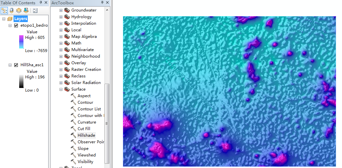This screenshot has width=342, height=168.
Task: Click the Contour tool hammer icon
Action: [x=73, y=102]
